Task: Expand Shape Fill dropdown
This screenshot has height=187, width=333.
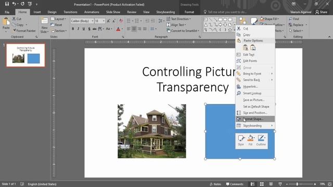Action: (x=270, y=19)
